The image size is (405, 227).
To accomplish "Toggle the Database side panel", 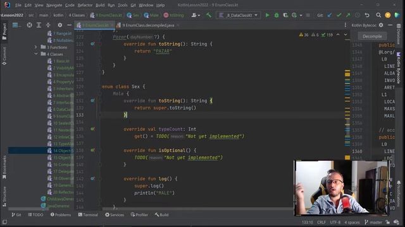I will click(x=398, y=35).
